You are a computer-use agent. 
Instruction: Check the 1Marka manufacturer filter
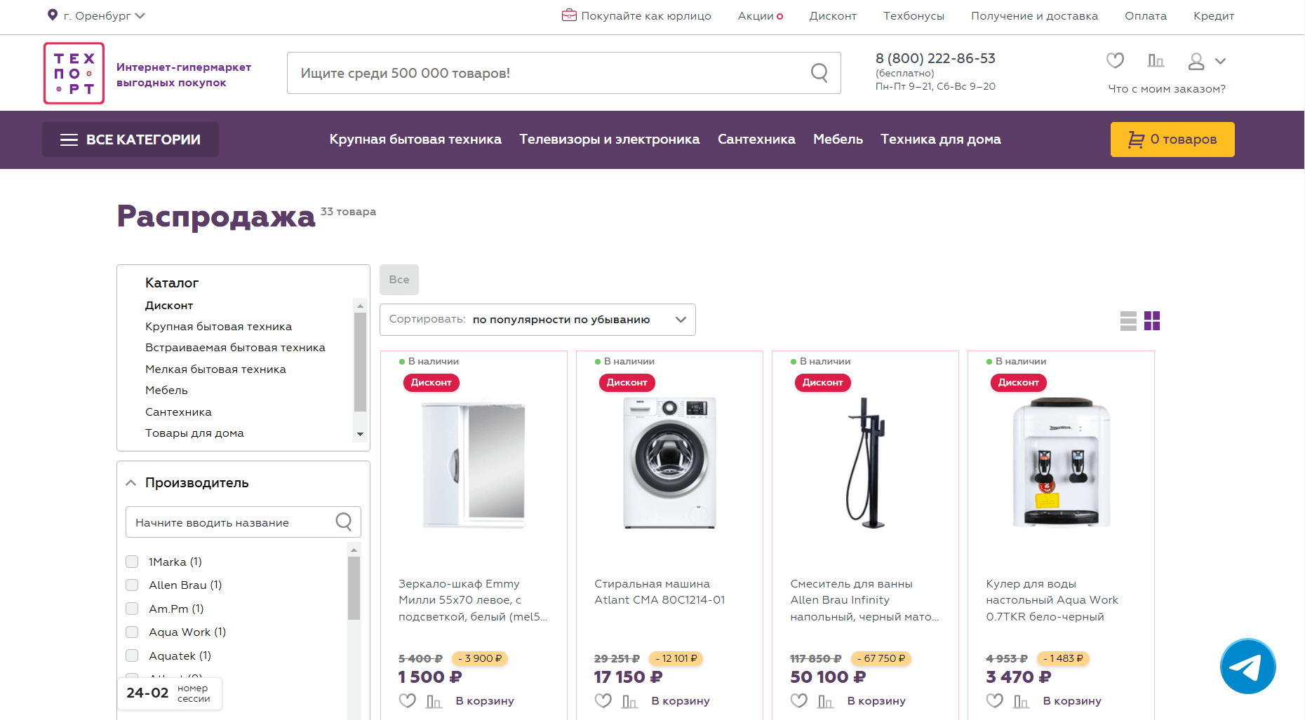coord(132,562)
